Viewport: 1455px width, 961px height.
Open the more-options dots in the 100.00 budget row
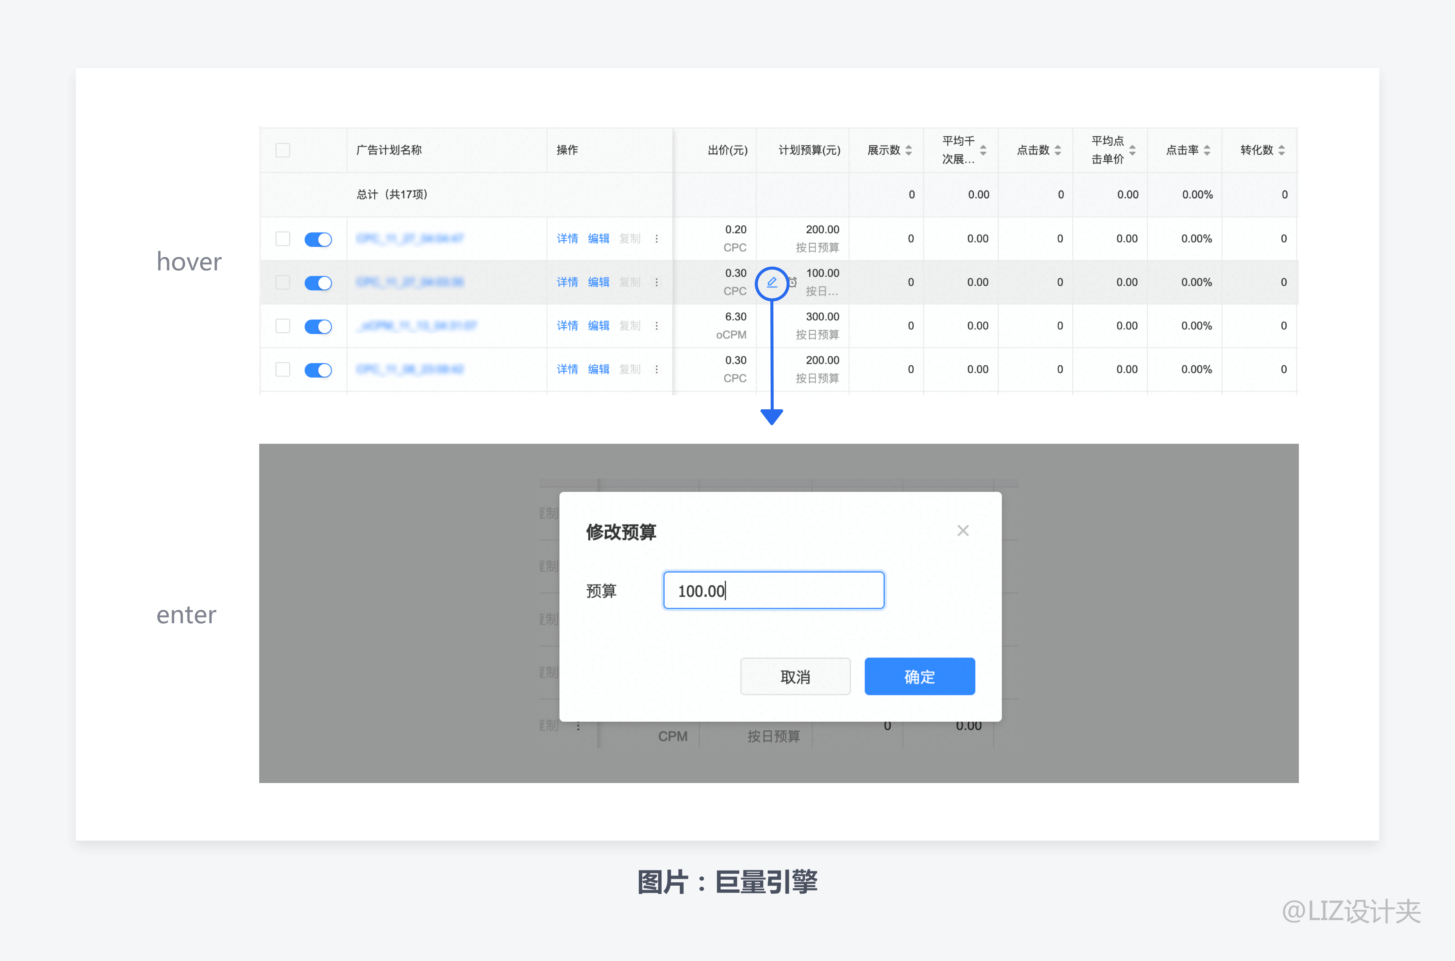click(657, 282)
